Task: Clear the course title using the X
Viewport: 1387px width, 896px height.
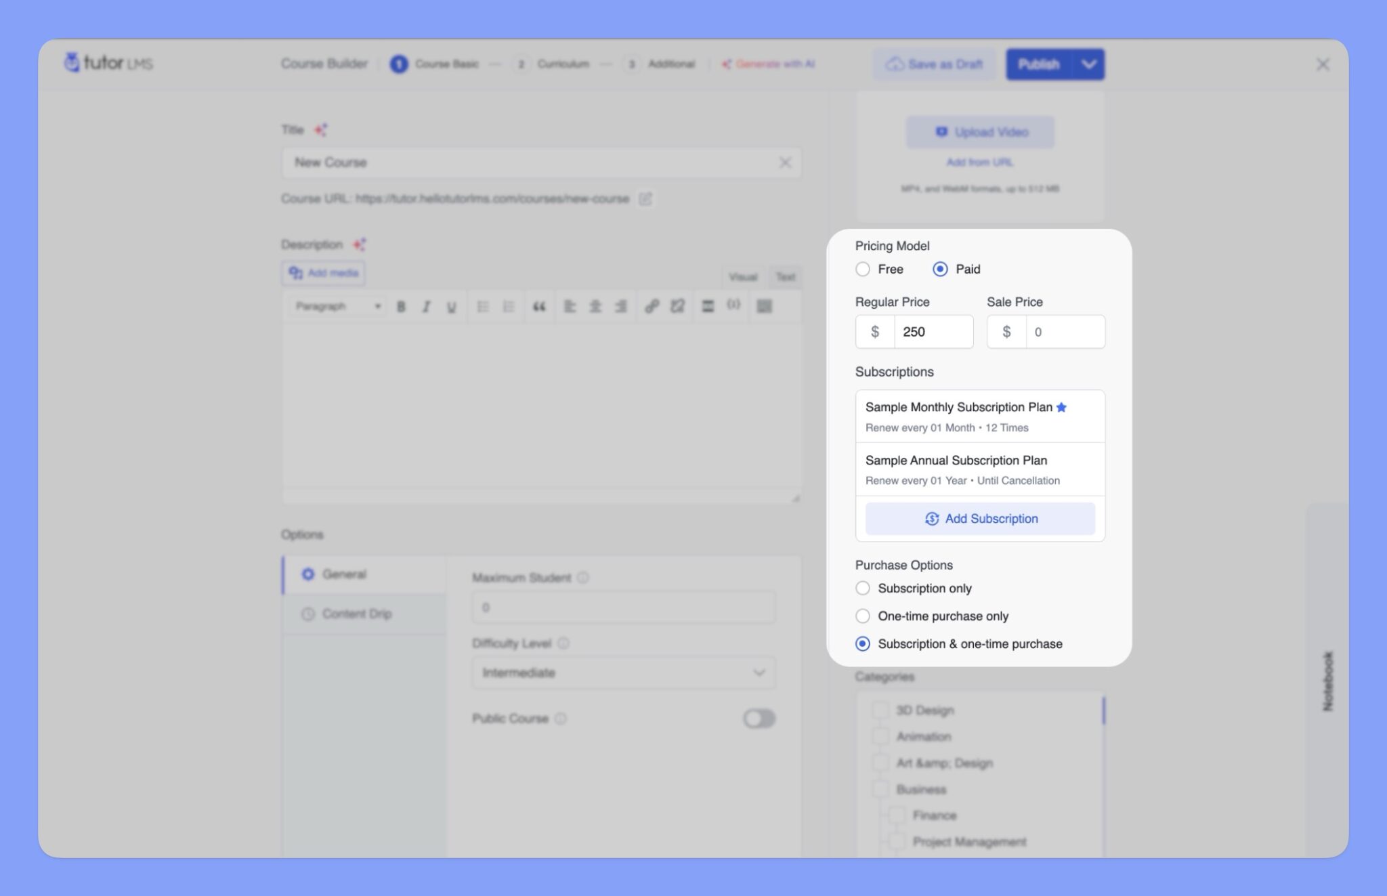Action: click(786, 163)
